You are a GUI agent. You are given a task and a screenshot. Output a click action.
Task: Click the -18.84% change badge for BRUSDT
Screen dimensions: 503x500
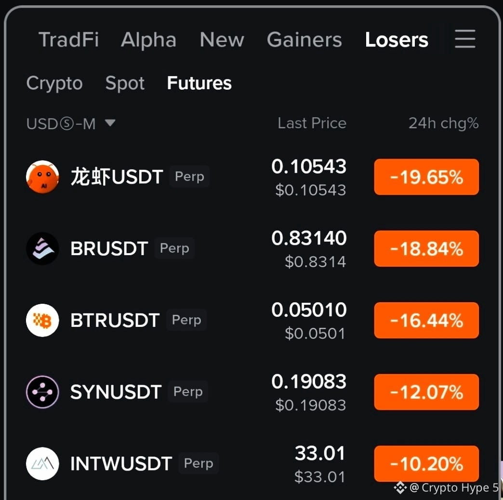coord(426,248)
